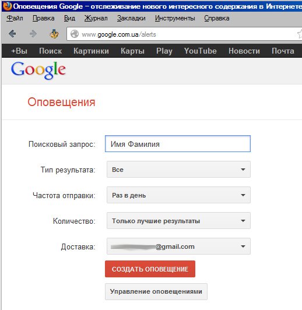This screenshot has height=310, width=302.
Task: Click the Поисковый запрос label
Action: 62,144
